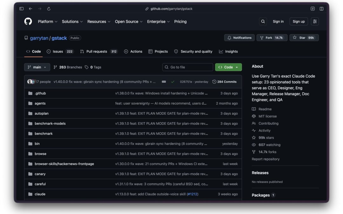Reload the page with the refresh icon
This screenshot has height=214, width=343.
(49, 9)
